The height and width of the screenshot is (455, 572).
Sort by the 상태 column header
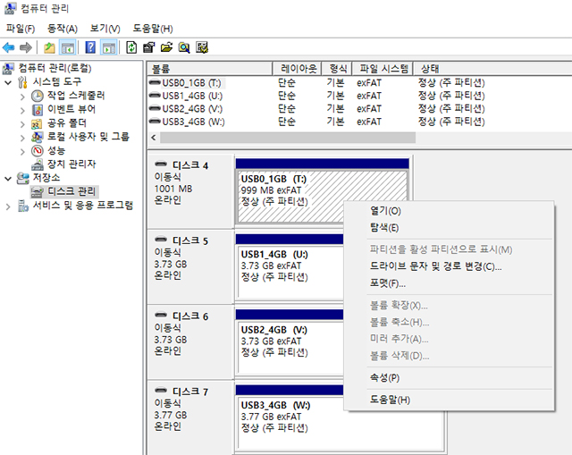pyautogui.click(x=492, y=68)
